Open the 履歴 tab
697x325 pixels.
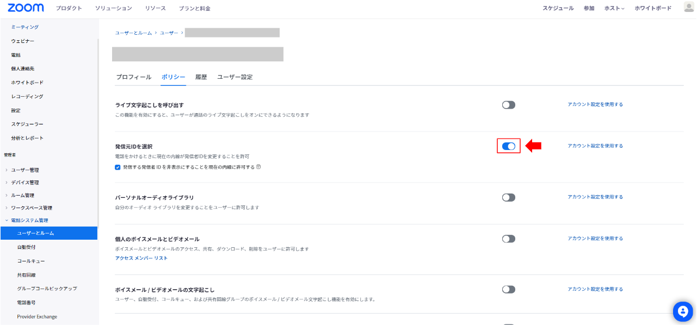click(201, 77)
